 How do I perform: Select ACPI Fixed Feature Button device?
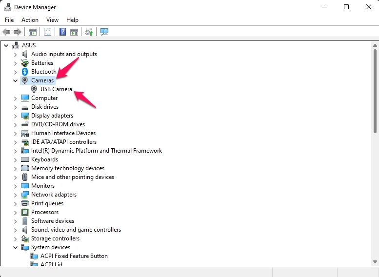coord(74,256)
